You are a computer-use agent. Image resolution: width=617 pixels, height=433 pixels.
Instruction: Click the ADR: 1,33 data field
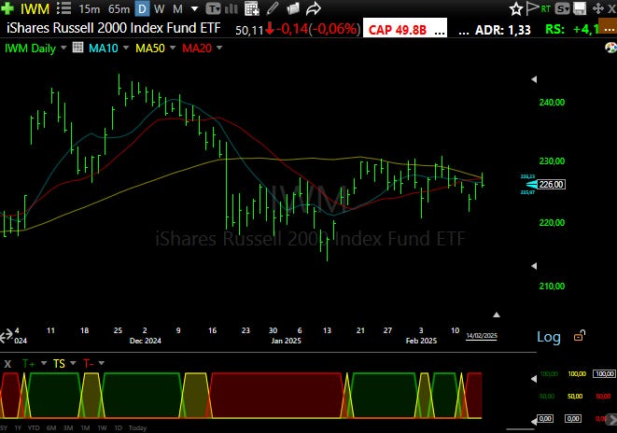(x=503, y=30)
